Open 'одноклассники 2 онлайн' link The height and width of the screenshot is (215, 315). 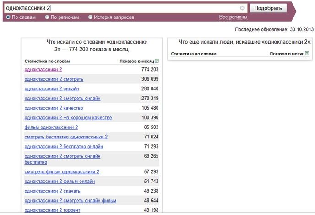pos(52,88)
